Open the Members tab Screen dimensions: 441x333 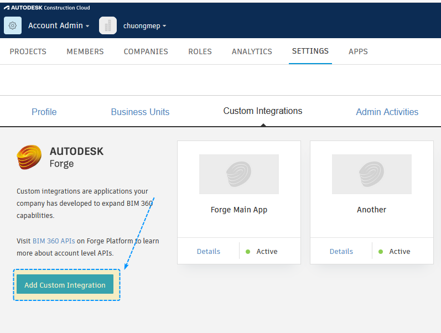tap(85, 51)
